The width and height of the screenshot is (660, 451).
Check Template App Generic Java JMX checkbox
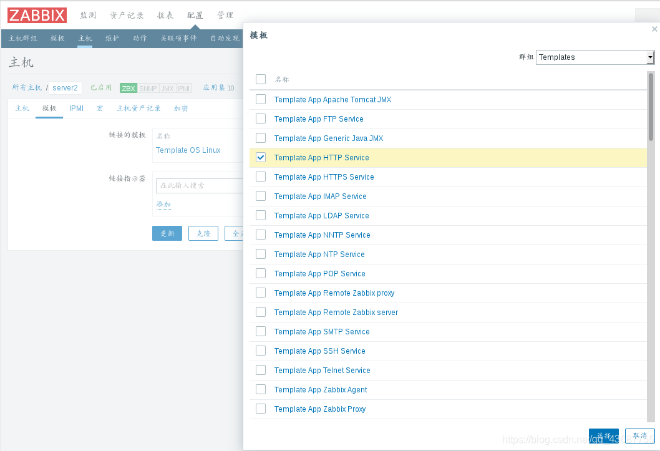click(261, 138)
